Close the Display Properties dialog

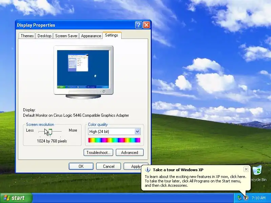coord(147,25)
